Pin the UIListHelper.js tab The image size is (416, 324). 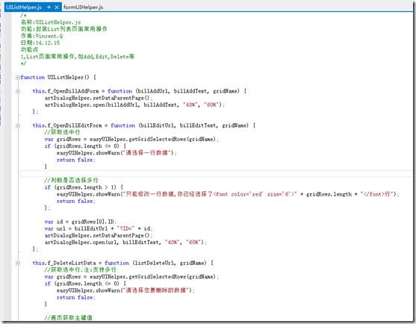point(49,7)
